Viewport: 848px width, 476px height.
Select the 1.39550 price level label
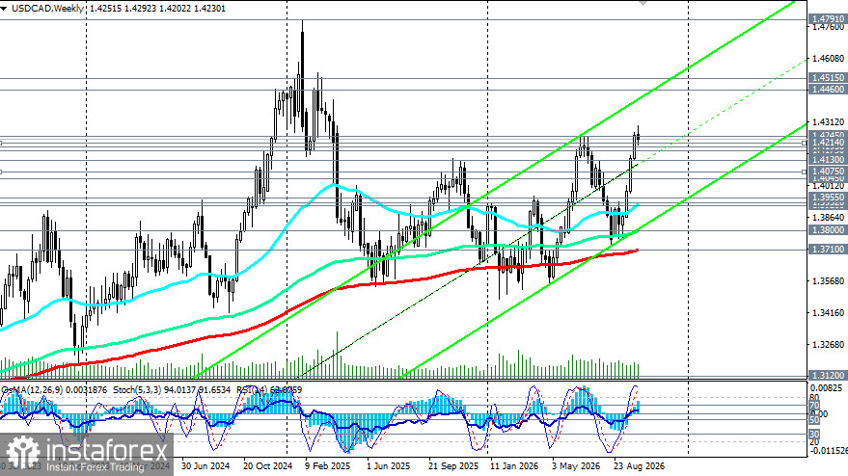(828, 198)
